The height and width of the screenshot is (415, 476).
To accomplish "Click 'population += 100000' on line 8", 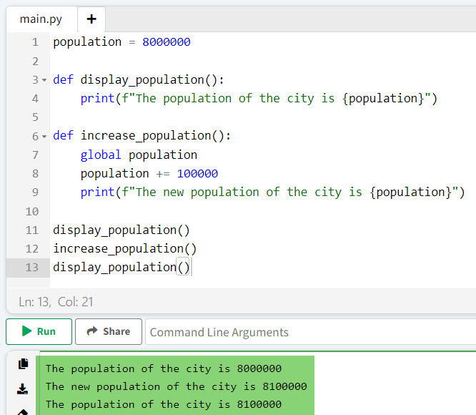I will click(x=149, y=173).
